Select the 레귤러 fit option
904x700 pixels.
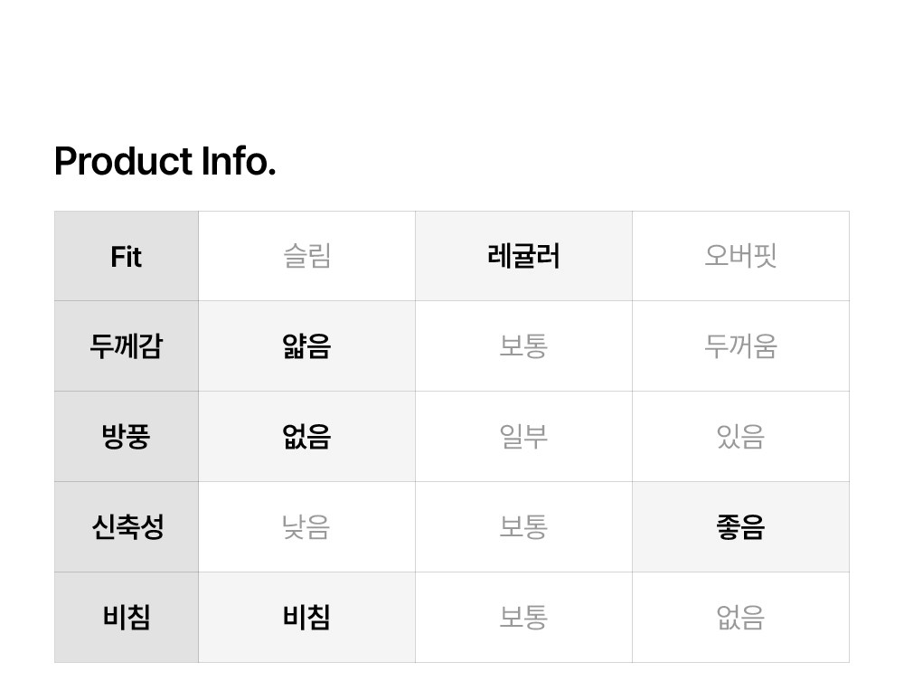click(523, 257)
